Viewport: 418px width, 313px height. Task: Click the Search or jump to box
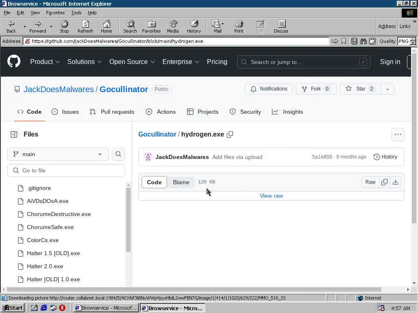click(303, 62)
